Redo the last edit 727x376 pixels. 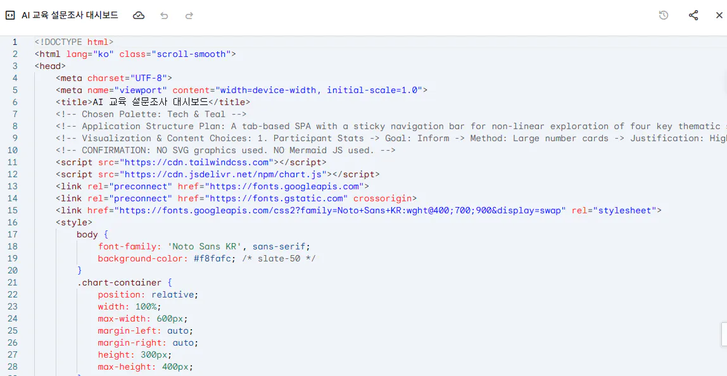click(x=189, y=15)
